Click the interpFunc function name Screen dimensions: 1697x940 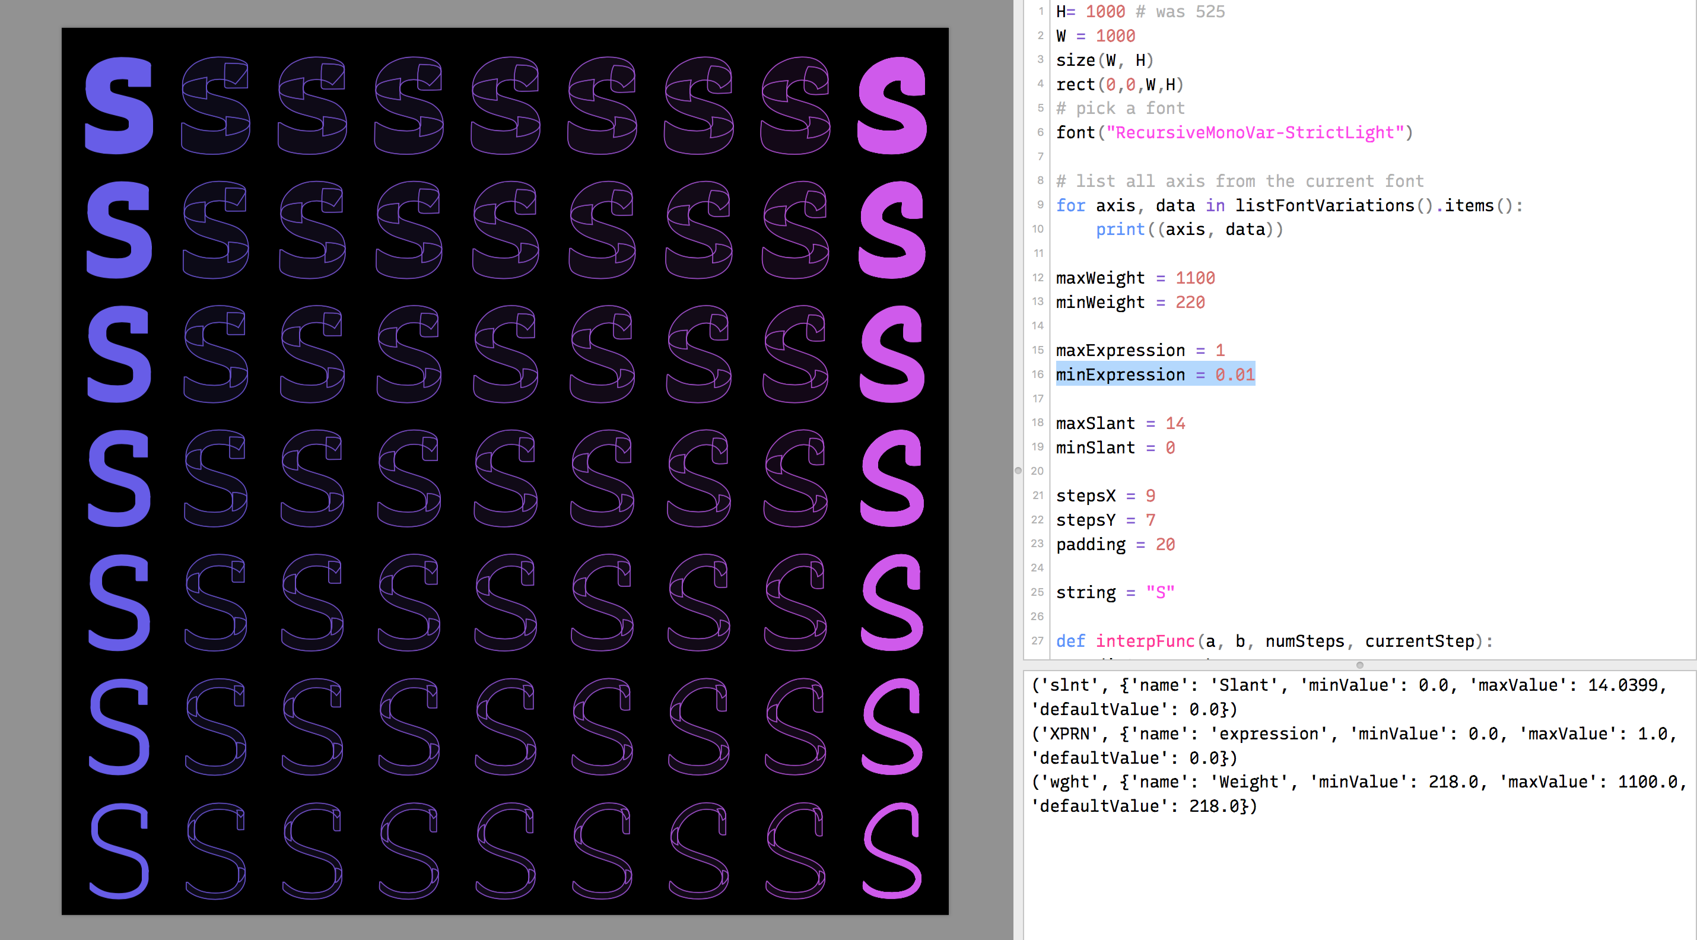[1145, 641]
